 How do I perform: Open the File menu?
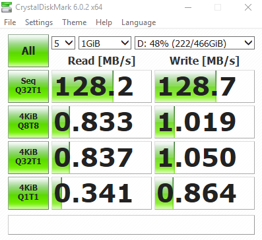click(x=10, y=22)
